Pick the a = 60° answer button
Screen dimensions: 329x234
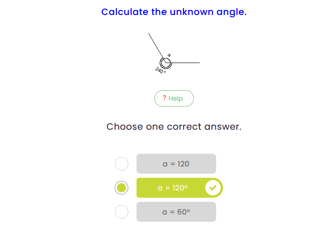176,212
